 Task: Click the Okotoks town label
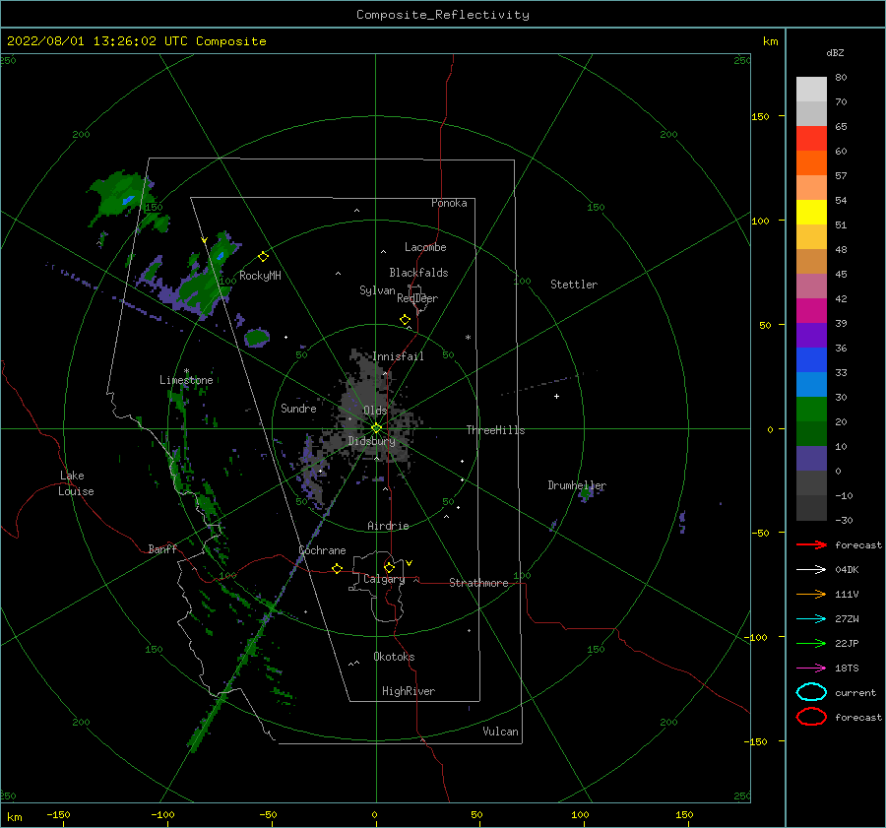[394, 657]
